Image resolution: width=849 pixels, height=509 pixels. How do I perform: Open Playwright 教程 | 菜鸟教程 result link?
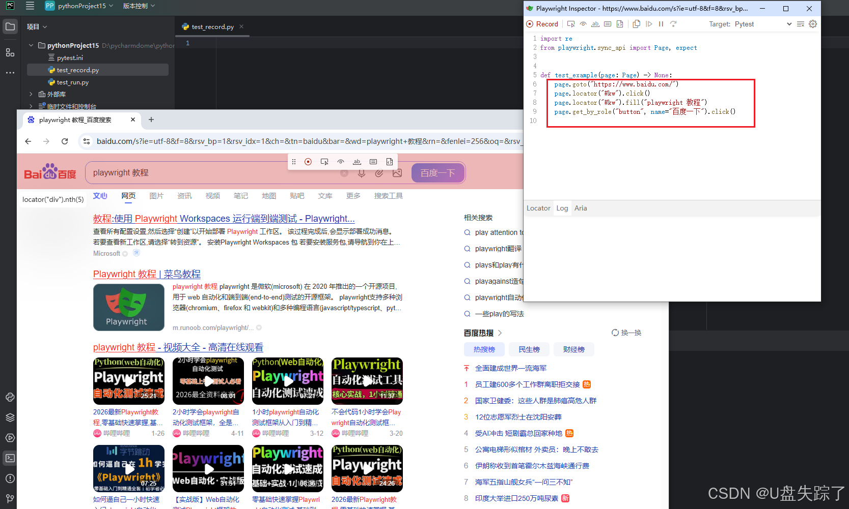coord(147,274)
